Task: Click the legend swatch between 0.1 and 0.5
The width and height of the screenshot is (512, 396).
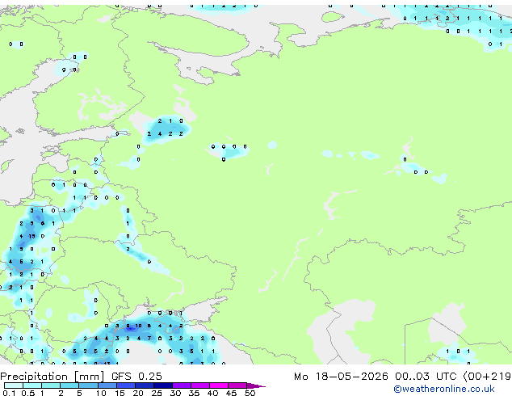Action: [14, 385]
